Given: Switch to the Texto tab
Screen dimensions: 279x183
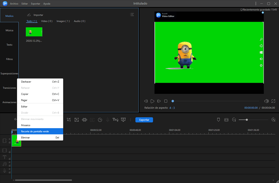Looking at the screenshot, I should [9, 45].
